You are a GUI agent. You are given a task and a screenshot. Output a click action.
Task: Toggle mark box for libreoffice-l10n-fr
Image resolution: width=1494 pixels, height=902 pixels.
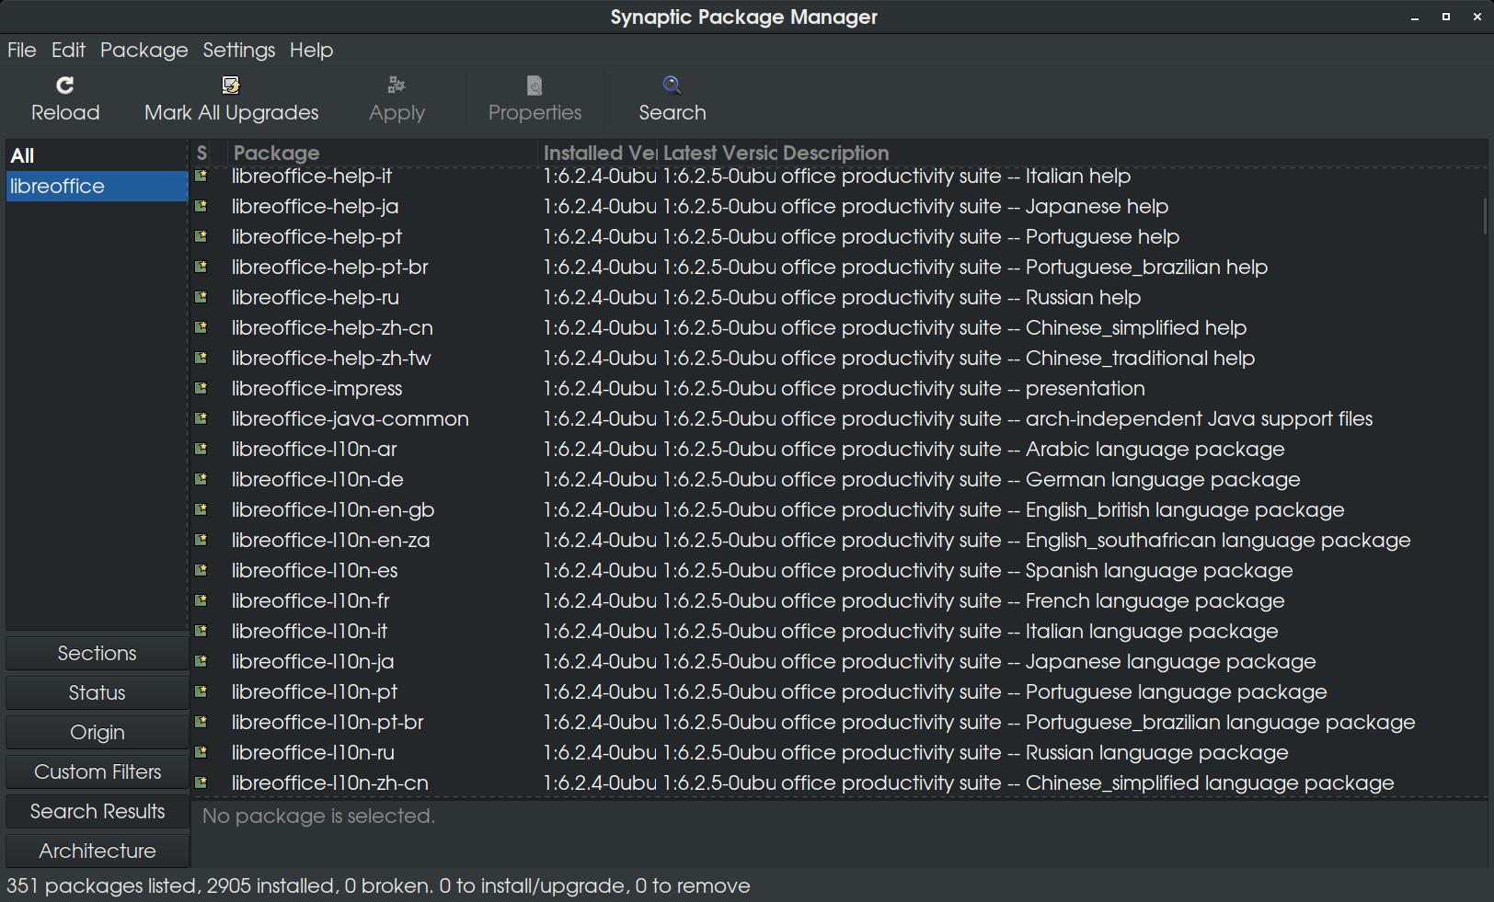(x=201, y=600)
